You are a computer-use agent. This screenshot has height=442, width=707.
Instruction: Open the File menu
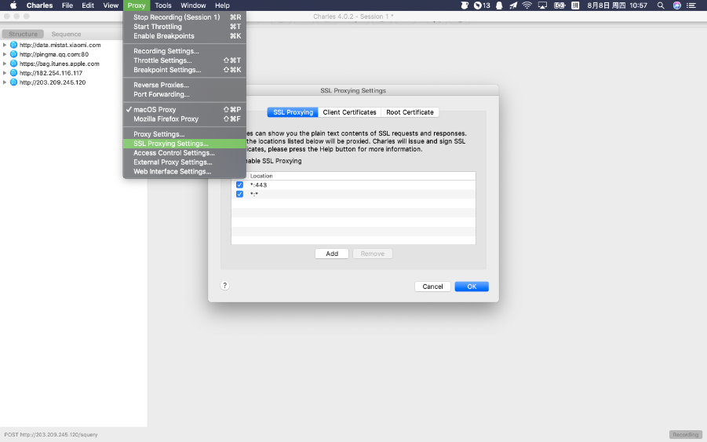coord(67,5)
